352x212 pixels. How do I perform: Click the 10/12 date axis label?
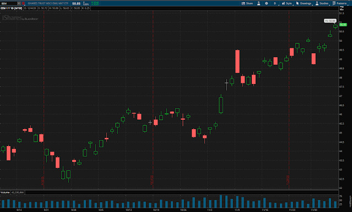point(129,210)
